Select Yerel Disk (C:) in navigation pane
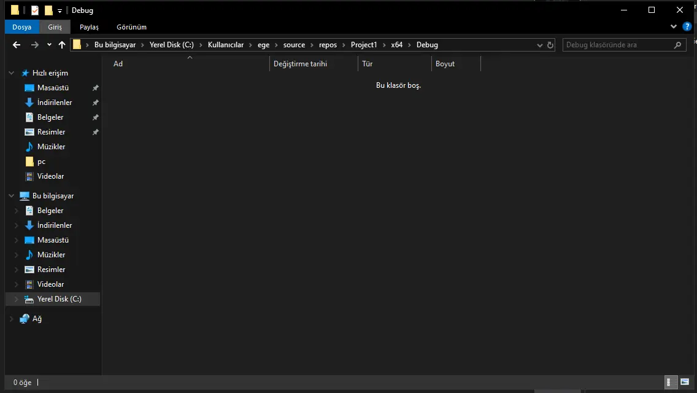The width and height of the screenshot is (697, 393). [59, 299]
